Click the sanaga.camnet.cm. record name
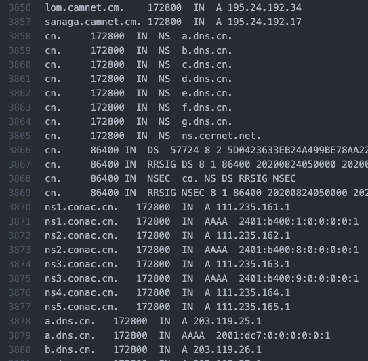Screen dimensions: 368x361 coord(93,22)
